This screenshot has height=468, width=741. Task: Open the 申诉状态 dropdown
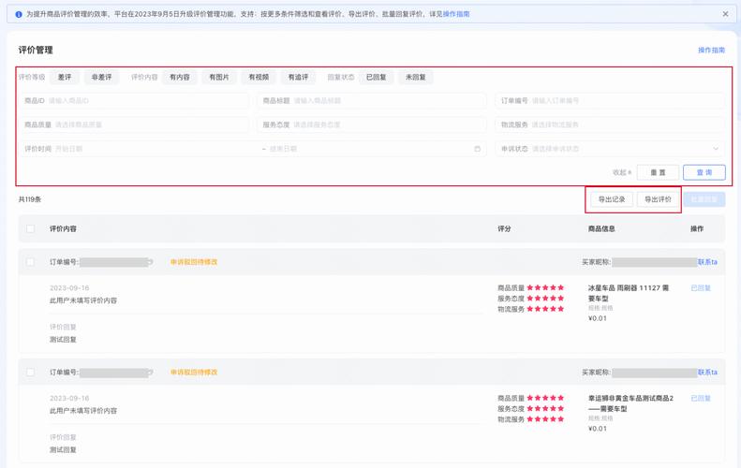point(610,149)
